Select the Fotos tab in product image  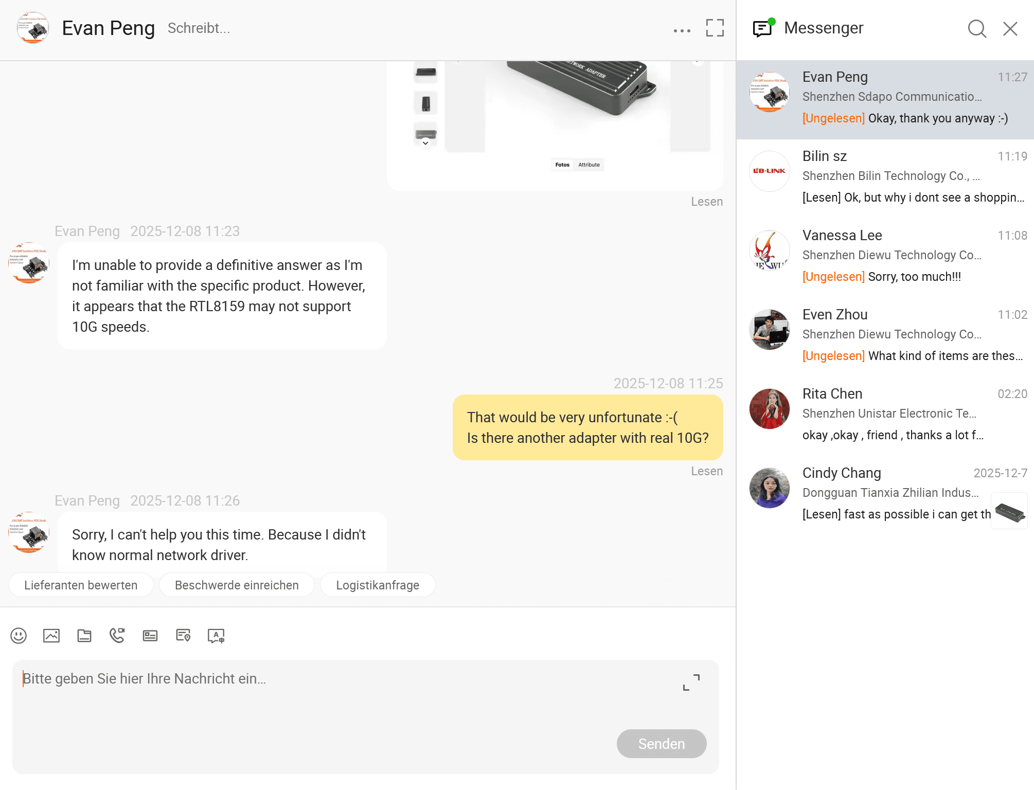tap(562, 165)
